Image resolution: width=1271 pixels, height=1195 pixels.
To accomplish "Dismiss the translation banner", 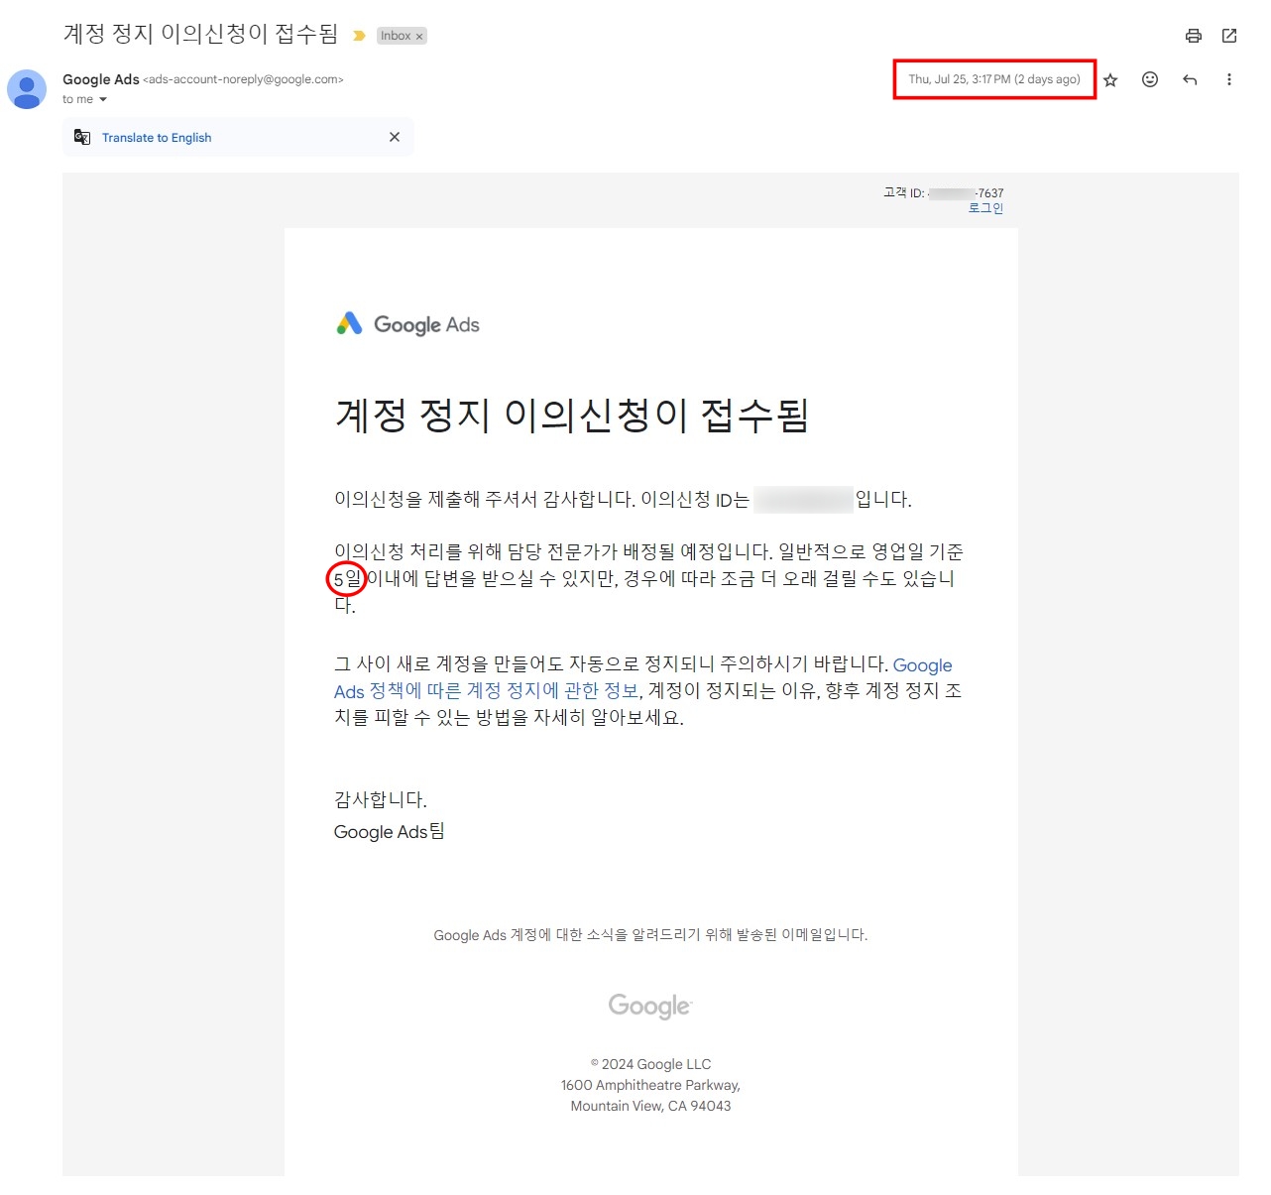I will pos(395,137).
